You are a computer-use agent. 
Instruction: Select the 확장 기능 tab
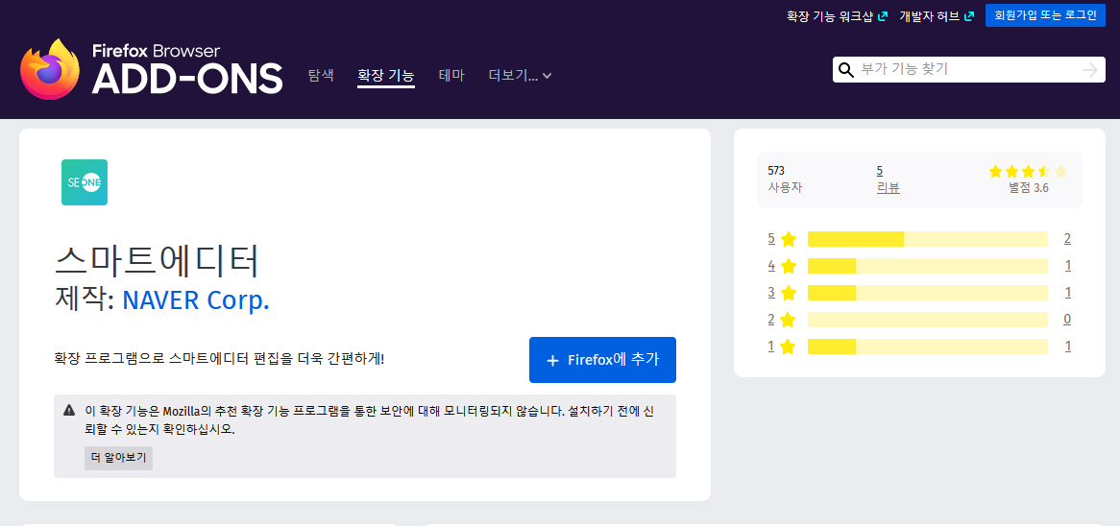[x=386, y=75]
